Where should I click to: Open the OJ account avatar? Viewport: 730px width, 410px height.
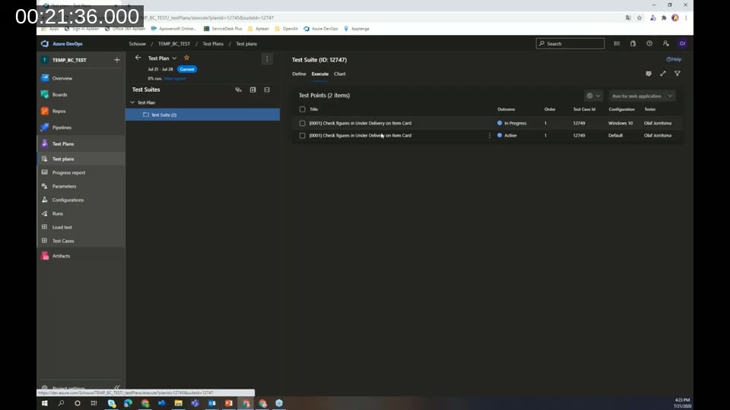coord(683,44)
